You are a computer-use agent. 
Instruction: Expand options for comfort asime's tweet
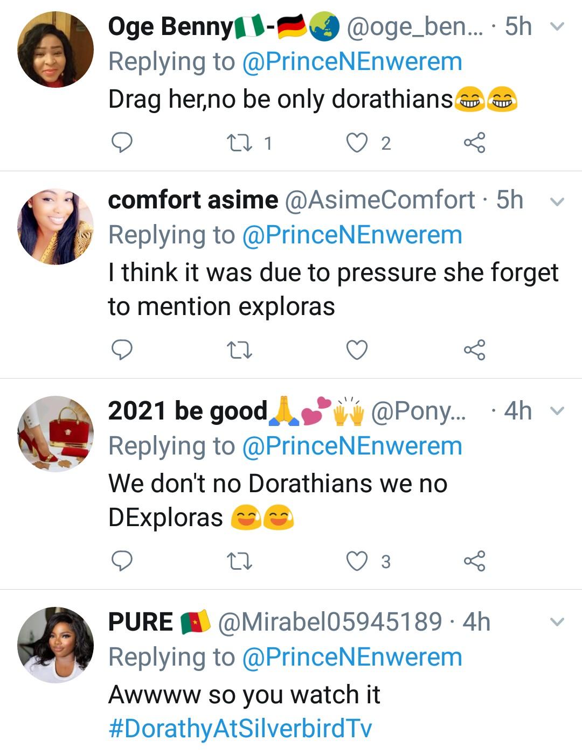[557, 202]
